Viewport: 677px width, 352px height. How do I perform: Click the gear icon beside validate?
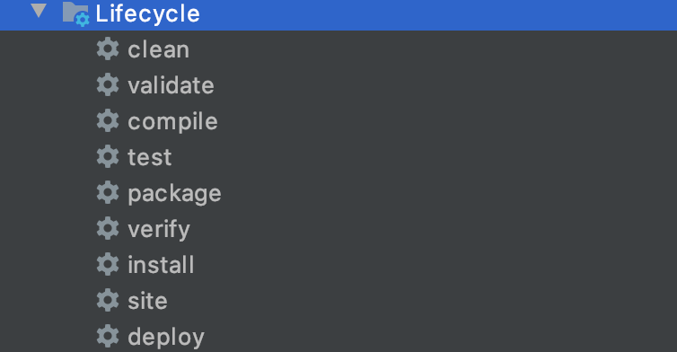pyautogui.click(x=108, y=84)
